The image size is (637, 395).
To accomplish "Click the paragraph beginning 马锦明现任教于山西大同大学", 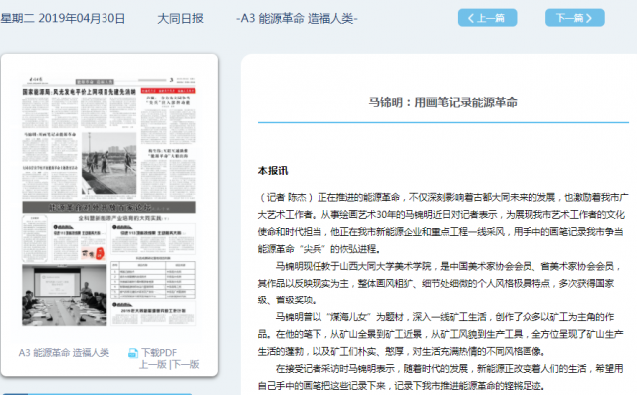I will click(440, 283).
